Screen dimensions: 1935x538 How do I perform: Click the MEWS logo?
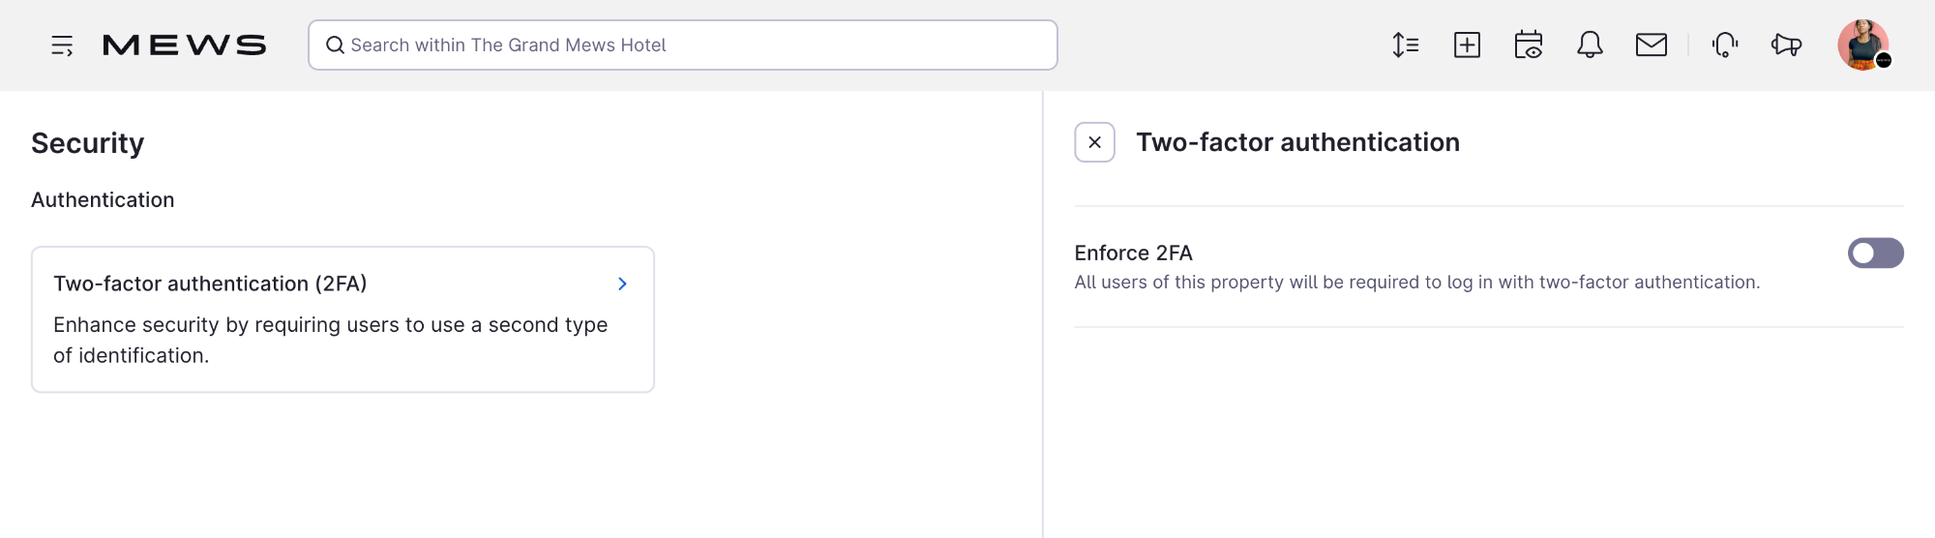point(184,45)
